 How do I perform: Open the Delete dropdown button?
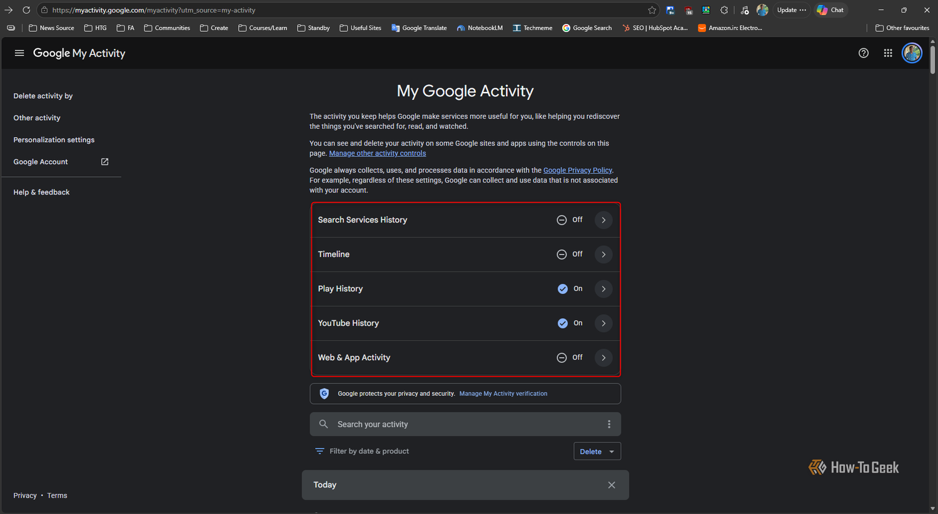click(x=597, y=451)
